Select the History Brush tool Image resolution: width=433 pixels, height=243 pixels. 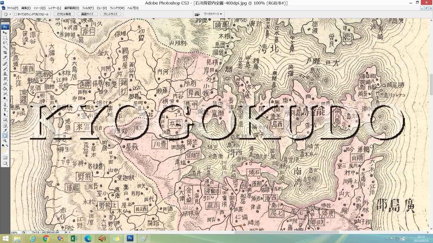click(x=5, y=79)
